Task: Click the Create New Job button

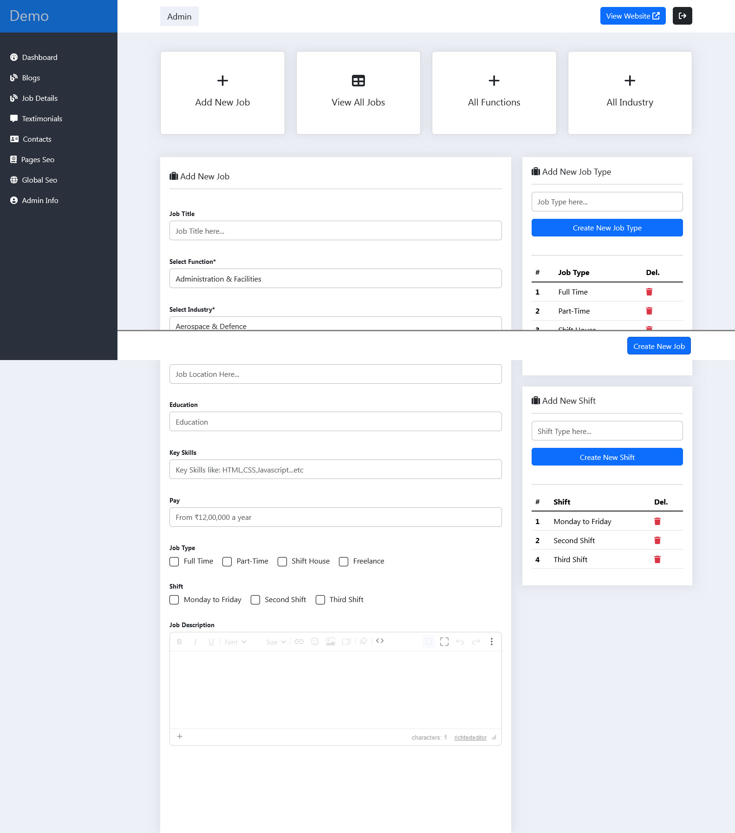Action: point(658,346)
